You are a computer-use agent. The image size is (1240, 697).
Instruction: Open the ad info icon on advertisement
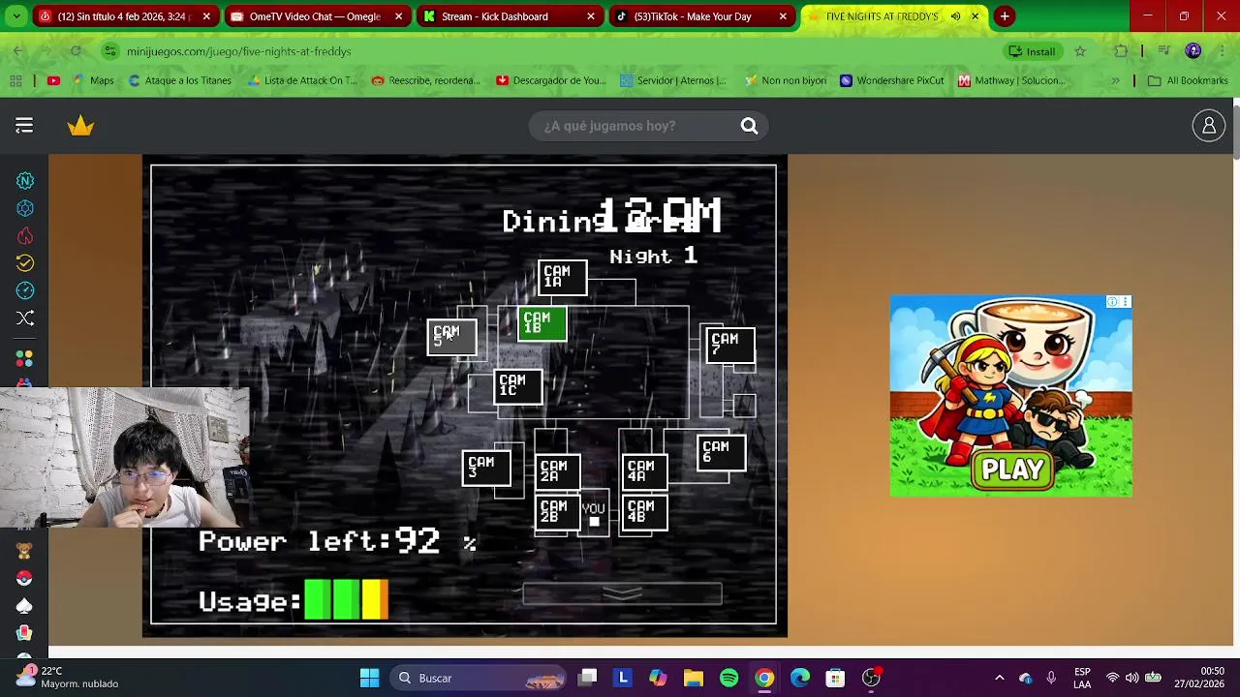point(1113,302)
